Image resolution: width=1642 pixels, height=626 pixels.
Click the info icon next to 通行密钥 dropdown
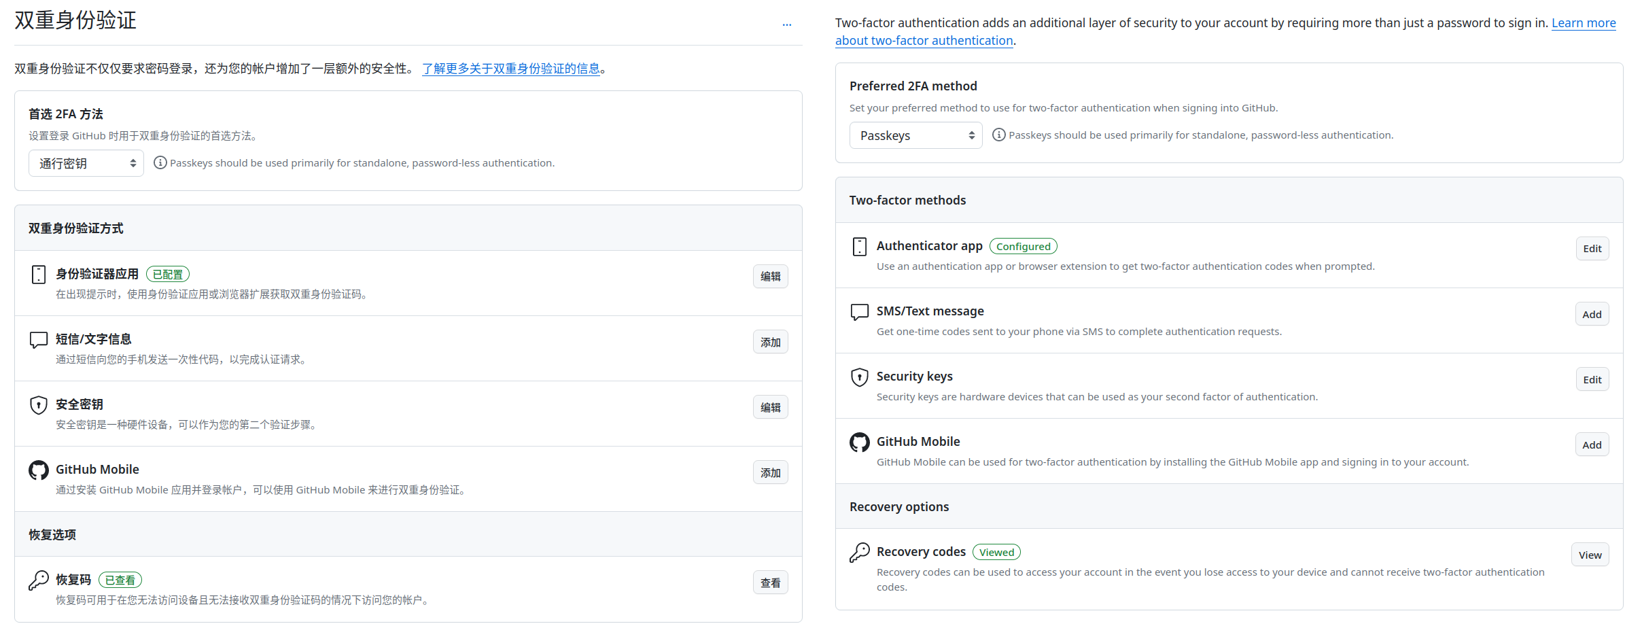click(160, 162)
